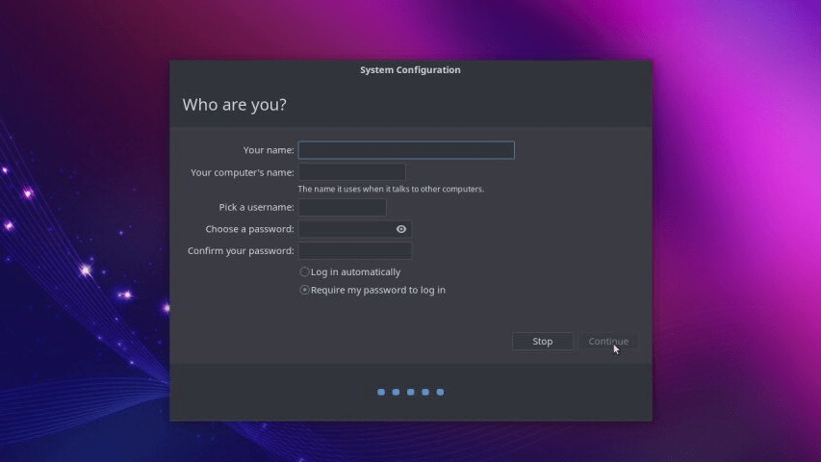Click the Confirm your password: label
This screenshot has height=462, width=821.
pos(241,251)
